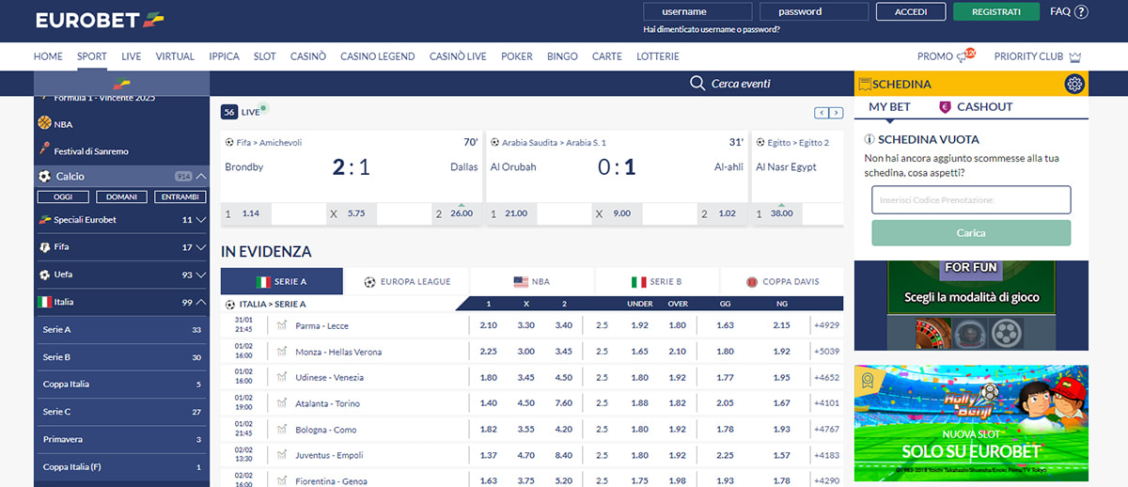Click the Calcio soccer ball icon
Viewport: 1128px width, 487px height.
(x=44, y=176)
